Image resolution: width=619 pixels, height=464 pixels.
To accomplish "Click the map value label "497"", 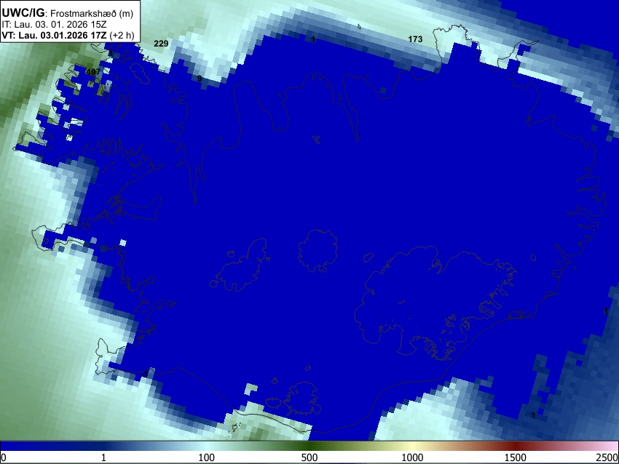I will 93,72.
